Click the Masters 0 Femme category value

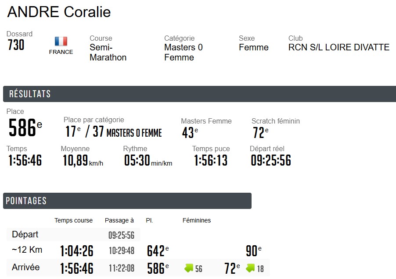184,52
